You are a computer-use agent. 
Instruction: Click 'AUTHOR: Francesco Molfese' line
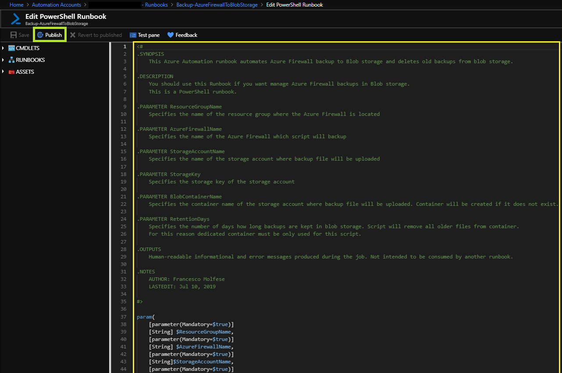[187, 279]
